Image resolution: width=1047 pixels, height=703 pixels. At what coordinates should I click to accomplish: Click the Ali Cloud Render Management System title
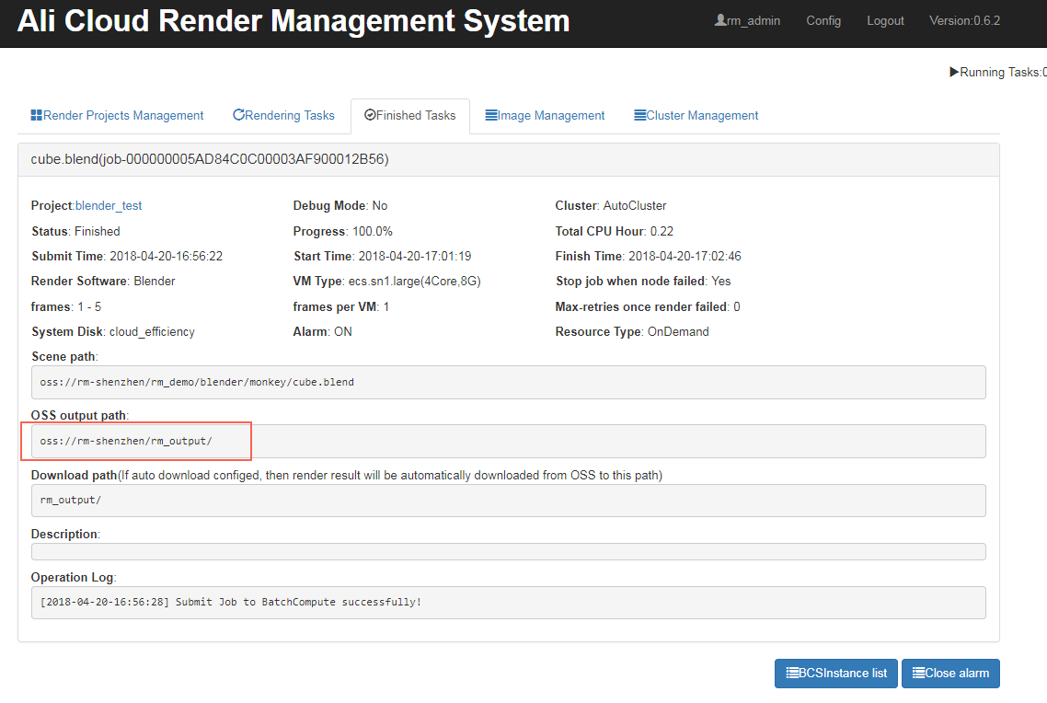293,20
